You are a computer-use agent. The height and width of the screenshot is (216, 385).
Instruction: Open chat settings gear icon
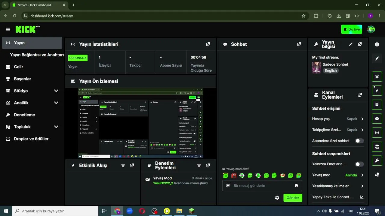(277, 198)
